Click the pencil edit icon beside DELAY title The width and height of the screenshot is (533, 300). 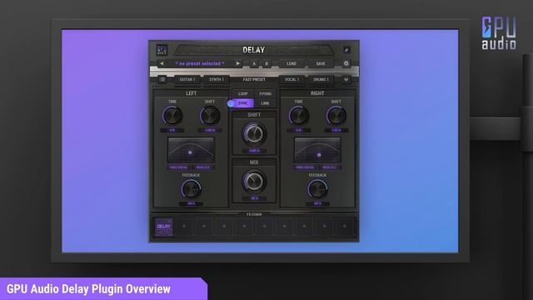click(x=346, y=50)
